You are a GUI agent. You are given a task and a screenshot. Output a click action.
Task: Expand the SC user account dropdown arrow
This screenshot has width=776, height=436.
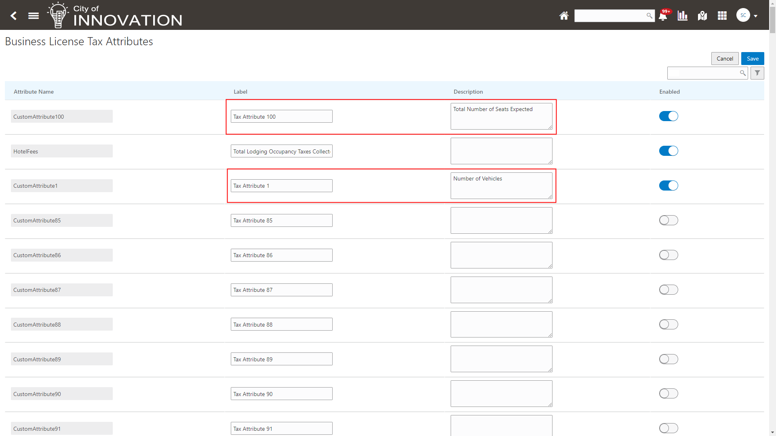click(755, 16)
